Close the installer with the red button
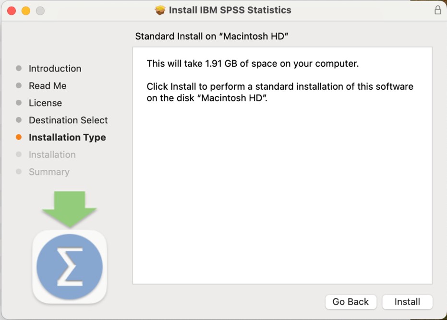 click(x=12, y=11)
